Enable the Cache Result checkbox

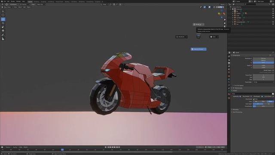tap(273, 96)
